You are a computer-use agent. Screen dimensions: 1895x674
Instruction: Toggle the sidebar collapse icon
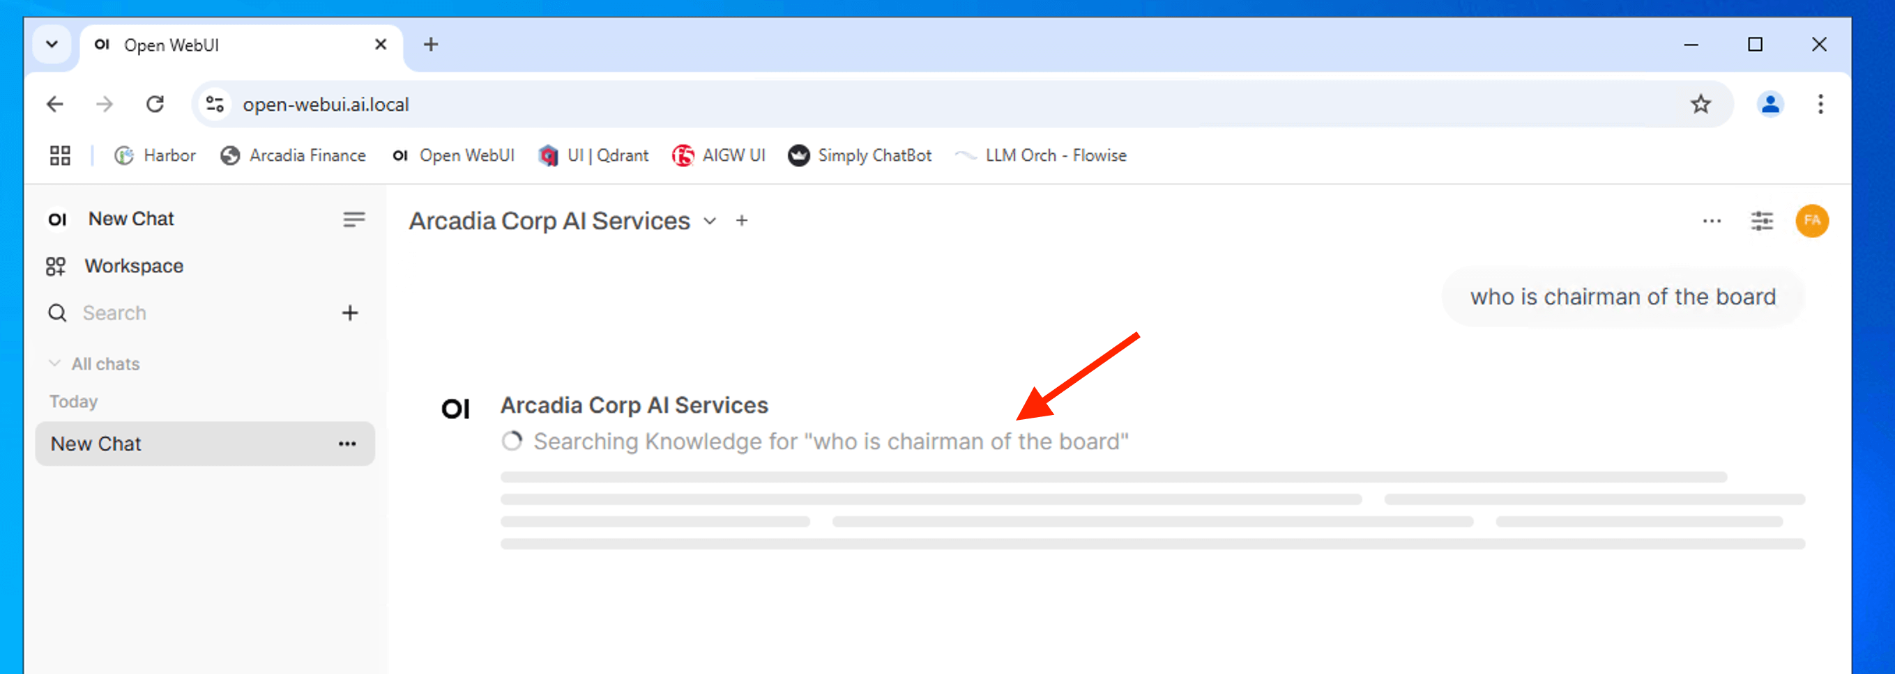coord(353,220)
